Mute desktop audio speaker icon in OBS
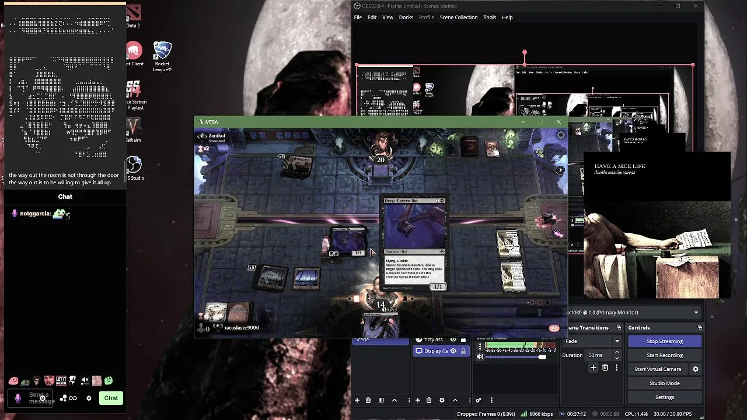747x420 pixels. [x=480, y=356]
